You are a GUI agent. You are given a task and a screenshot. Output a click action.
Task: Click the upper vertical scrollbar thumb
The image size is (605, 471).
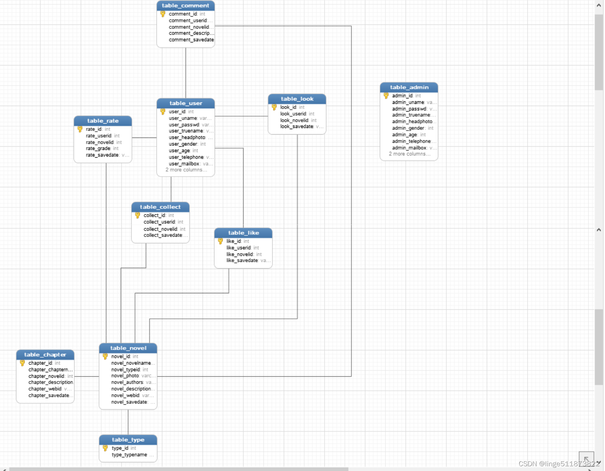[x=599, y=52]
